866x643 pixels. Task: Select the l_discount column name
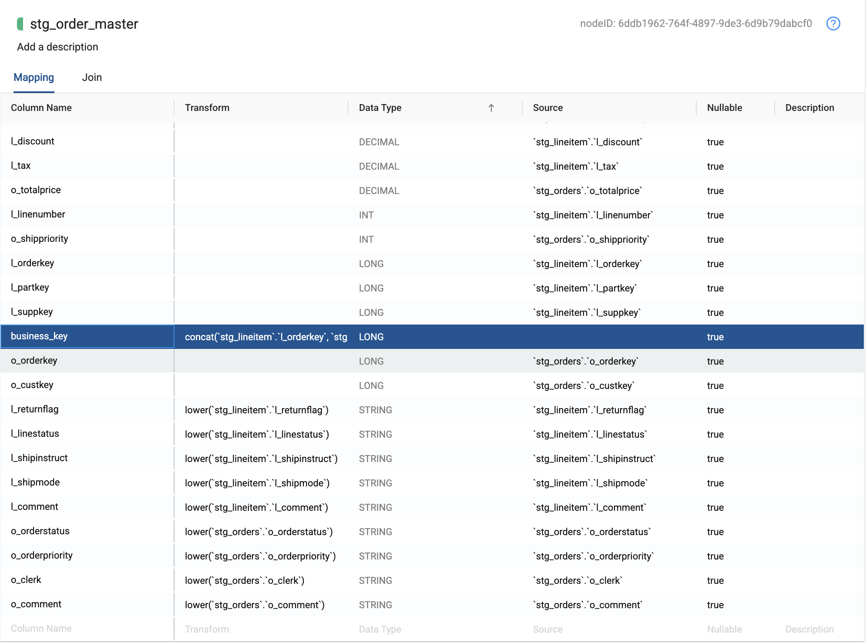pyautogui.click(x=33, y=141)
